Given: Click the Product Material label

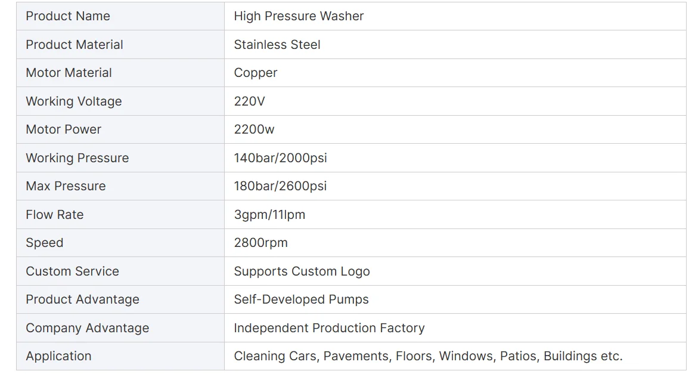Looking at the screenshot, I should pyautogui.click(x=74, y=45).
